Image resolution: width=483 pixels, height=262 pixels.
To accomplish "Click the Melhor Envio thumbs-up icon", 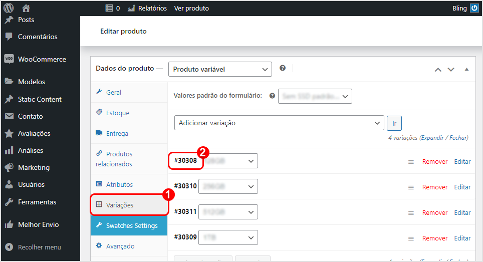I will 9,224.
